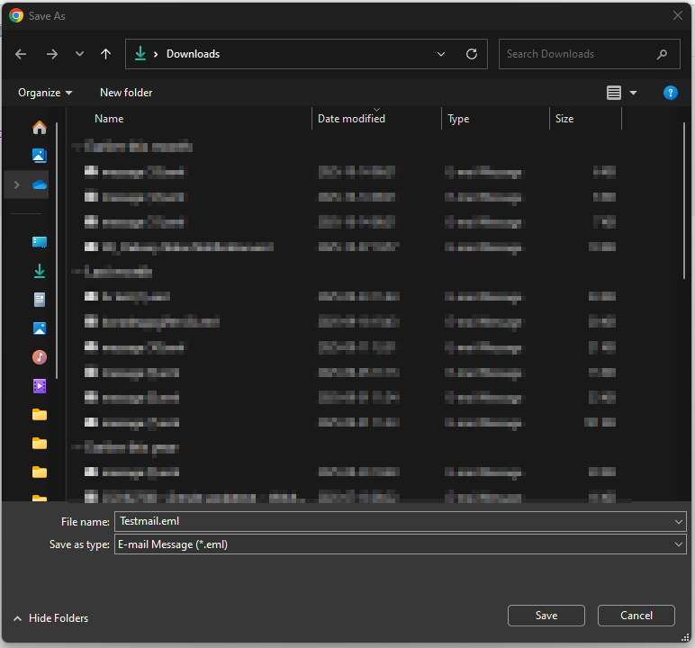
Task: Expand the address bar history dropdown
Action: [x=441, y=54]
